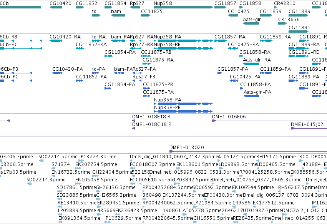Screen dimensions: 327x224
Task: Select the CG11857-RA transcript label
Action: (x=230, y=37)
